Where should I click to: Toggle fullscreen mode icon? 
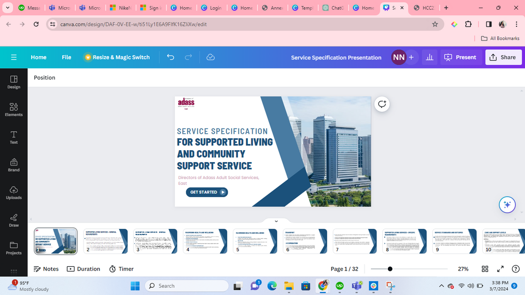[500, 269]
